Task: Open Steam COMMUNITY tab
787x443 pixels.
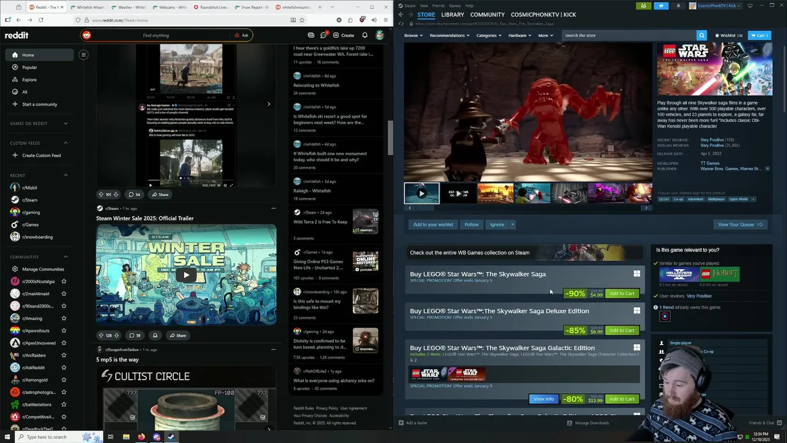Action: coord(487,14)
